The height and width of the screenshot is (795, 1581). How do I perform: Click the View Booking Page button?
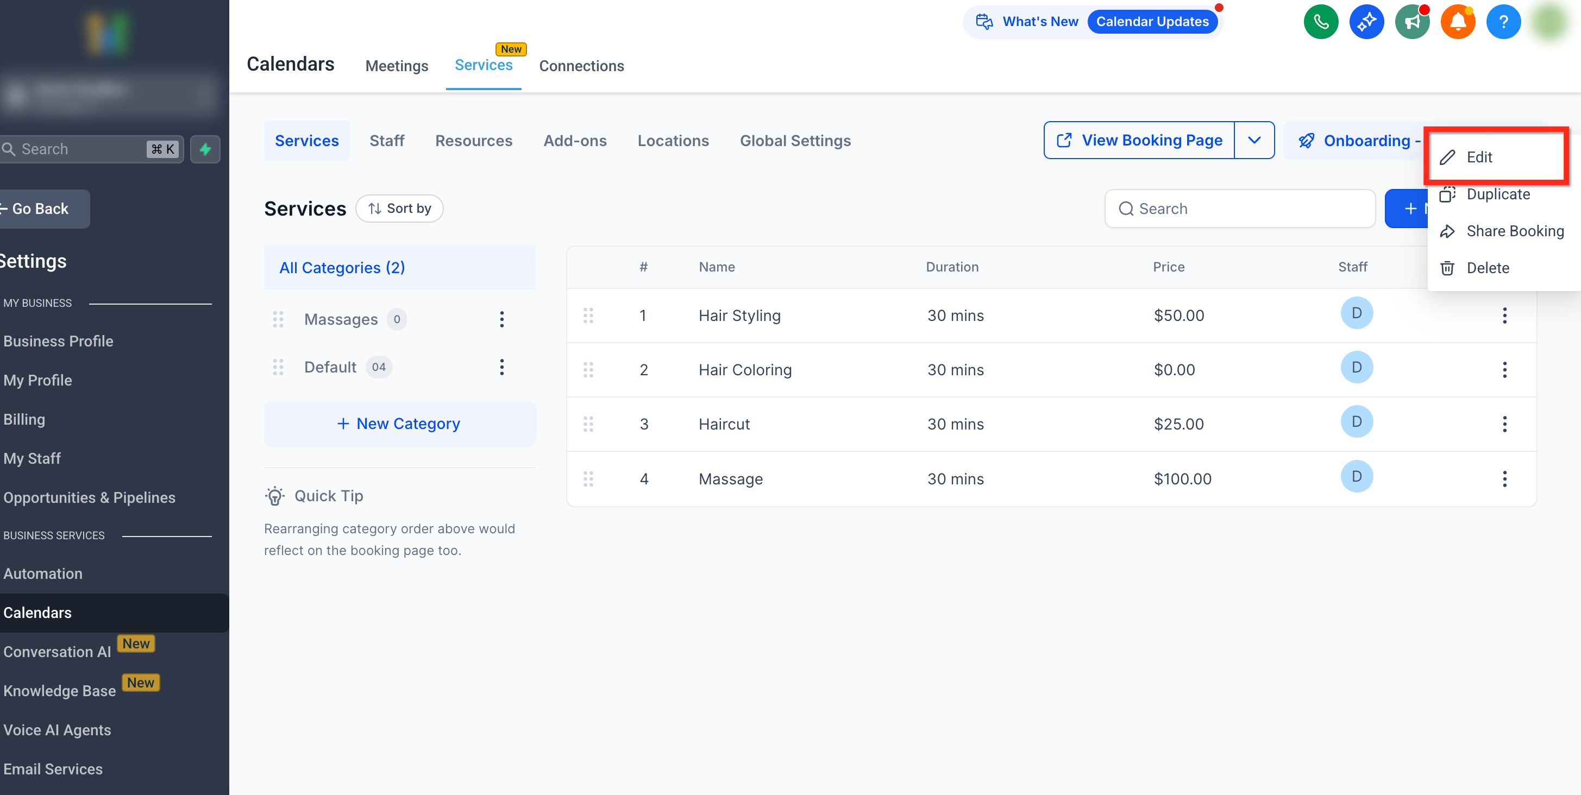pos(1139,141)
